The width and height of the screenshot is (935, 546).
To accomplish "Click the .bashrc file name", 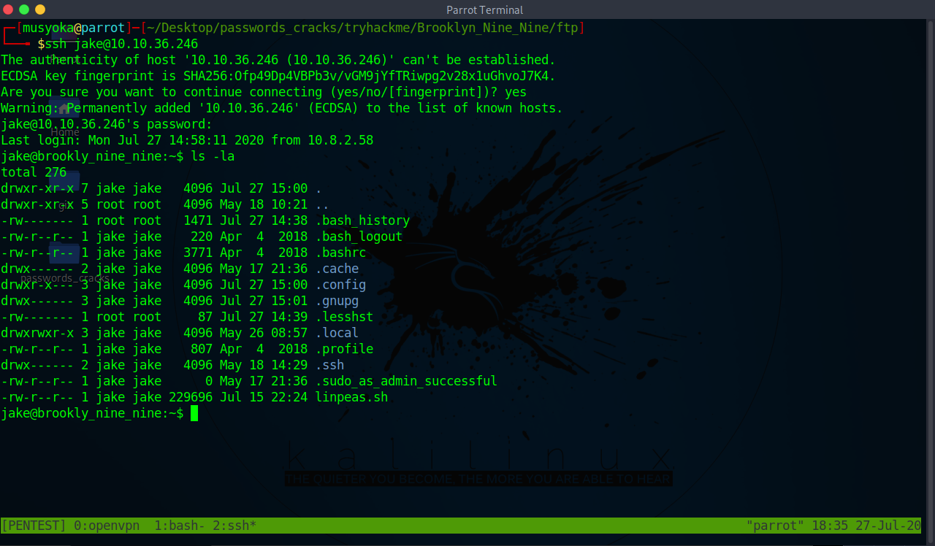I will click(340, 253).
